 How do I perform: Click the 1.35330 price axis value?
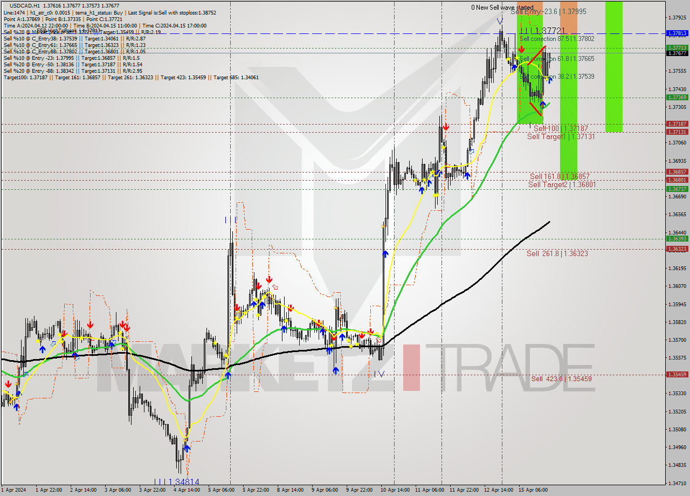[678, 394]
